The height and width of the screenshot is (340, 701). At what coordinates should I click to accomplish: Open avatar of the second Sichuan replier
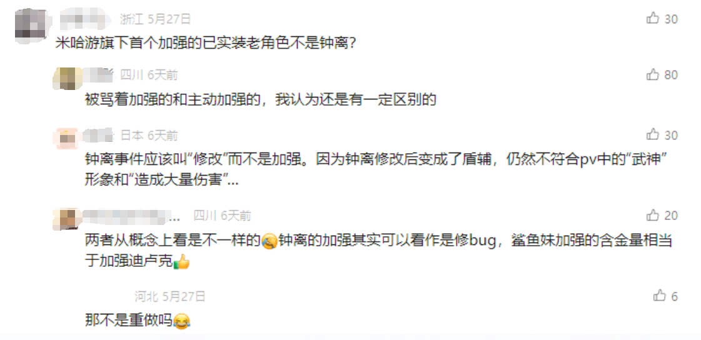pyautogui.click(x=67, y=219)
